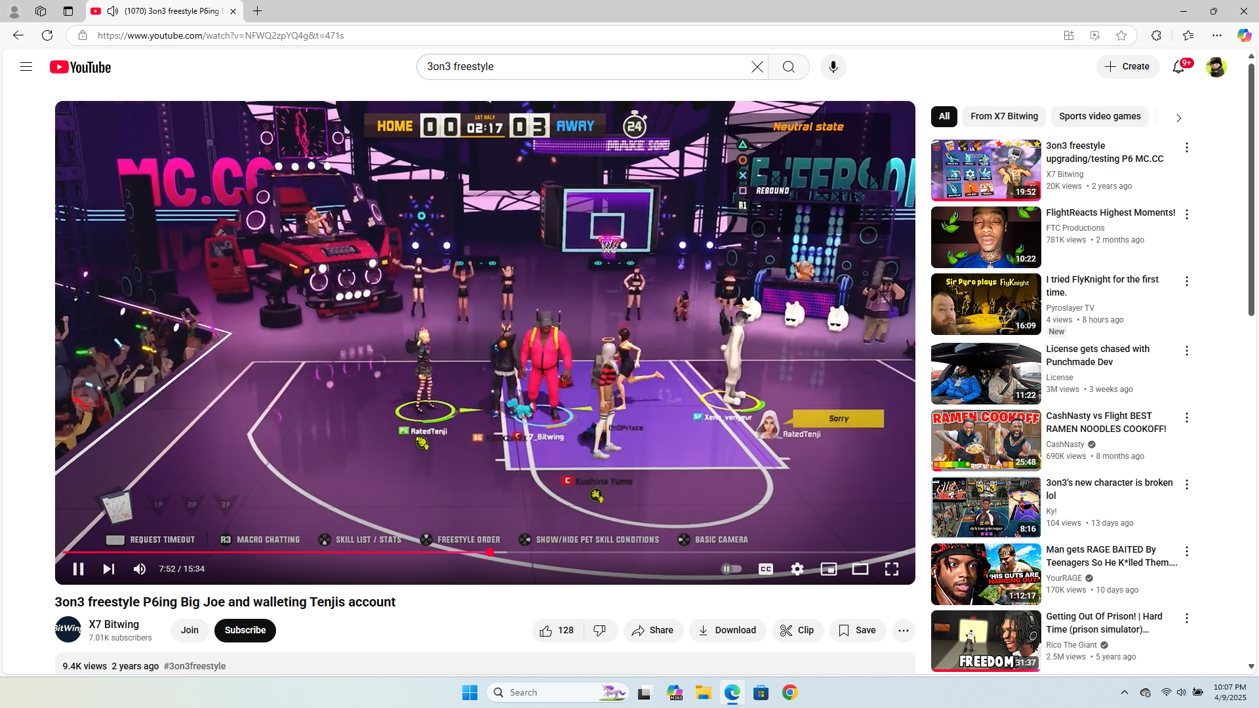The image size is (1259, 708).
Task: Search with your voice microphone icon
Action: click(833, 67)
